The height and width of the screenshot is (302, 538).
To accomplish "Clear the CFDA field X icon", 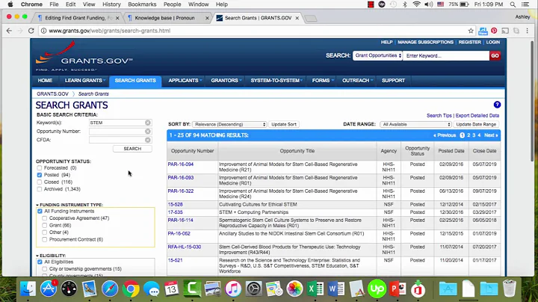I will [147, 140].
